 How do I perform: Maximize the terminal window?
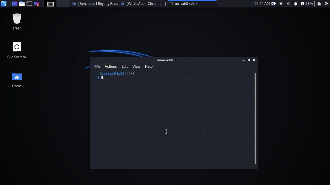point(249,60)
